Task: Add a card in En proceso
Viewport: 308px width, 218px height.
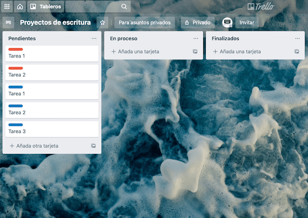Action: click(136, 52)
